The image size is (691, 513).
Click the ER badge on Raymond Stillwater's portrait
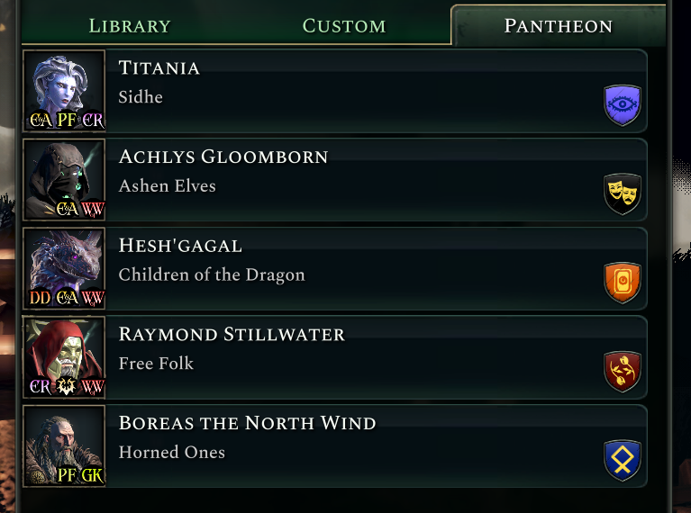(x=41, y=387)
